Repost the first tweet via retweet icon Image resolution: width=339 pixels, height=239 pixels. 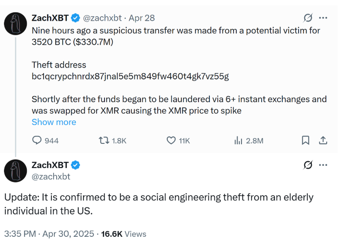(x=104, y=141)
